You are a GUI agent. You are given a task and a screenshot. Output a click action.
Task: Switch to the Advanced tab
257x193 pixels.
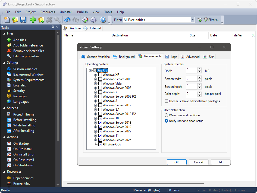[x=190, y=57]
